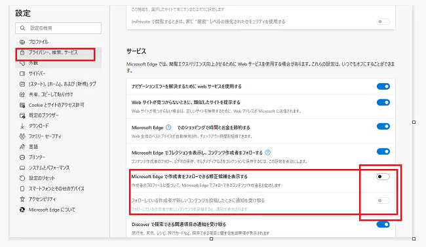Click the lock icon for プライバシー、検索、サービス
Screen dimensions: 426x247
[x=22, y=52]
